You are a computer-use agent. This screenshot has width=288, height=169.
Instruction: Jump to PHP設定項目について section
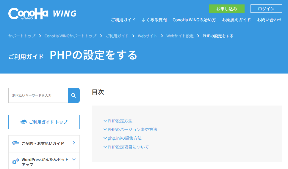(128, 147)
